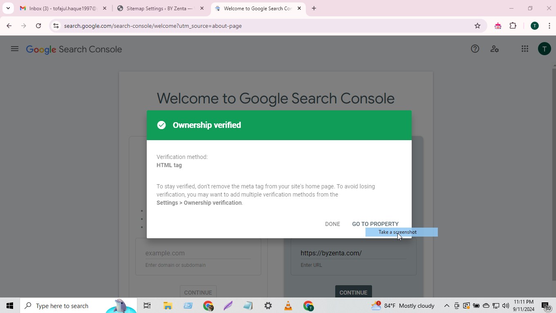Click DONE in the verification dialog

[x=332, y=224]
